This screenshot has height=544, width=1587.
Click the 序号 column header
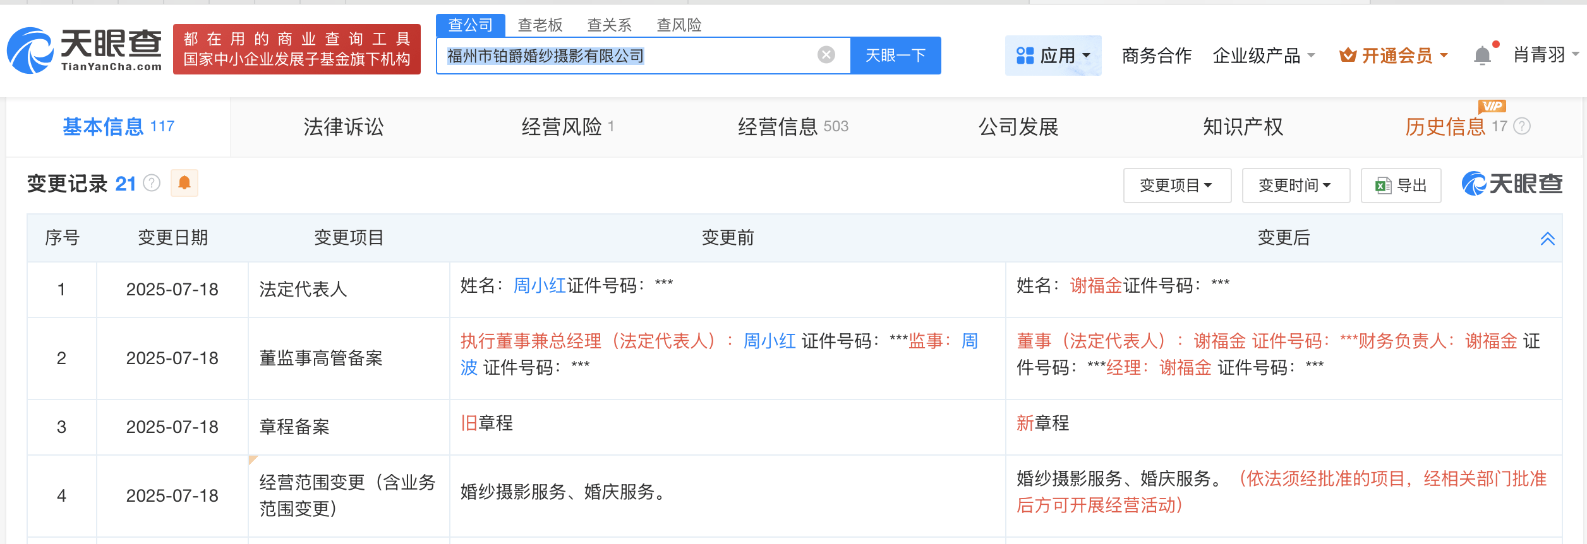coord(62,238)
